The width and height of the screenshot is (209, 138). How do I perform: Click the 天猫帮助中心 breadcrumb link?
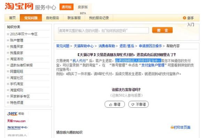tap(84, 46)
